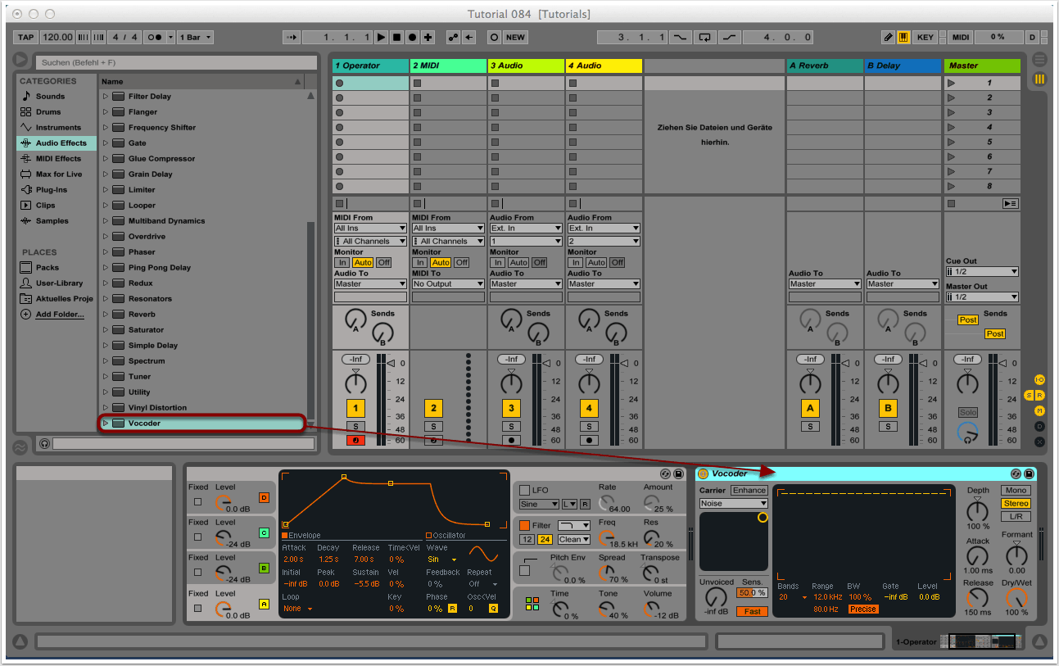Toggle the Operator Filter on/off
The height and width of the screenshot is (666, 1059).
point(524,525)
